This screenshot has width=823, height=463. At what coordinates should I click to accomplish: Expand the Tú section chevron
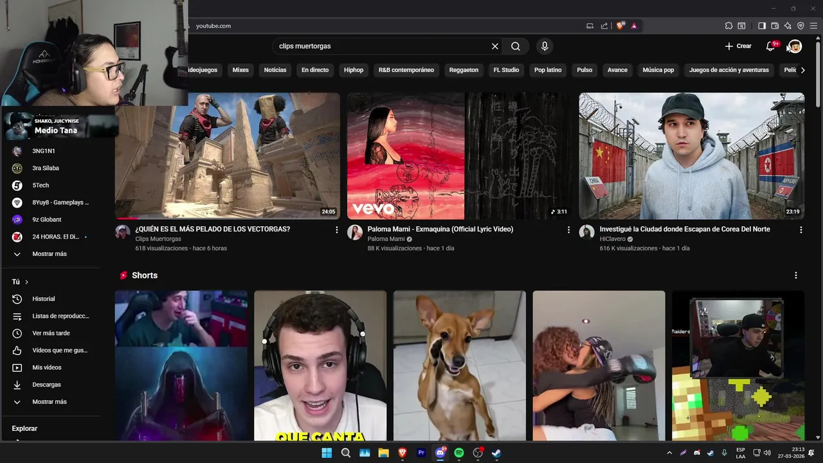(26, 282)
